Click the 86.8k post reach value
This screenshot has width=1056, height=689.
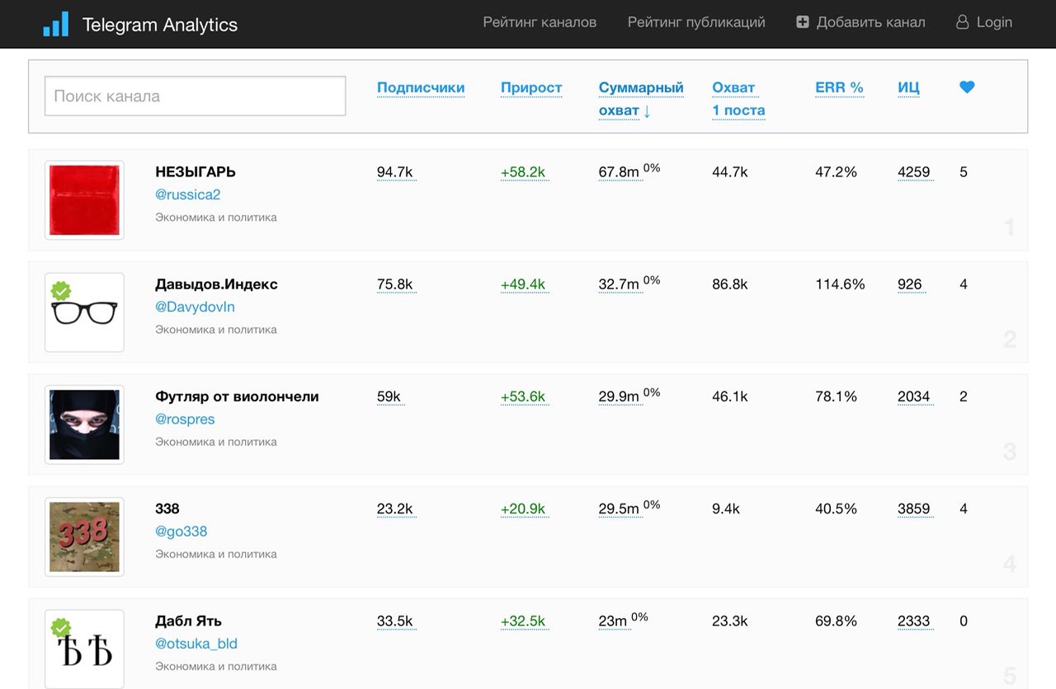coord(730,284)
